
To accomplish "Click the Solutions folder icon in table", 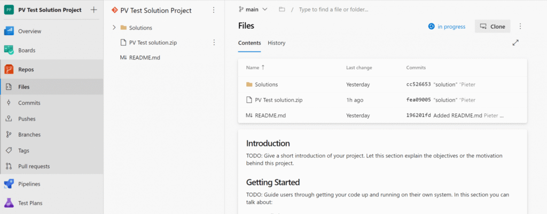I will pyautogui.click(x=249, y=85).
